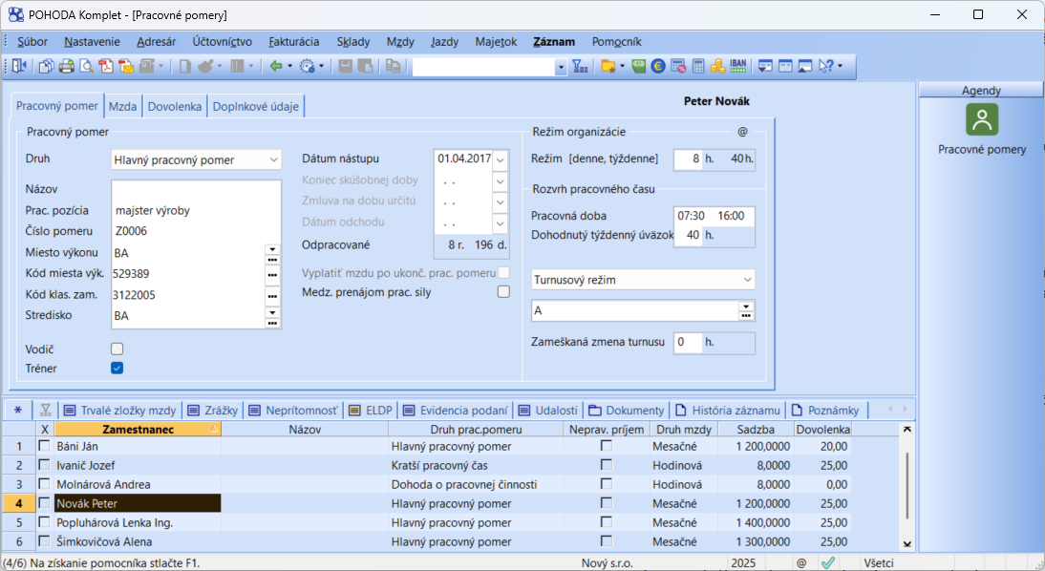Click the filter funnel toolbar icon
The image size is (1045, 571).
pos(580,67)
